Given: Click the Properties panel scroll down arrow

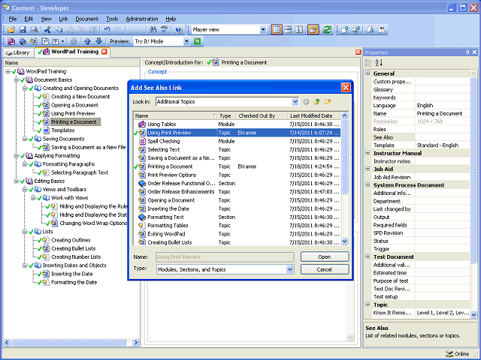Looking at the screenshot, I should (x=473, y=314).
